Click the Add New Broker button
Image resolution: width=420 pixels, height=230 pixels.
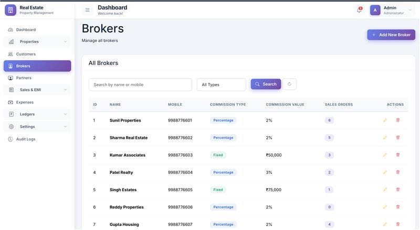[391, 35]
